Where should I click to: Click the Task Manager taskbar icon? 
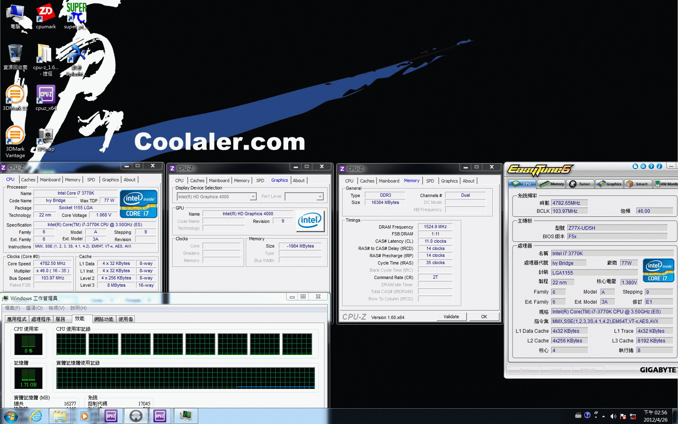185,416
